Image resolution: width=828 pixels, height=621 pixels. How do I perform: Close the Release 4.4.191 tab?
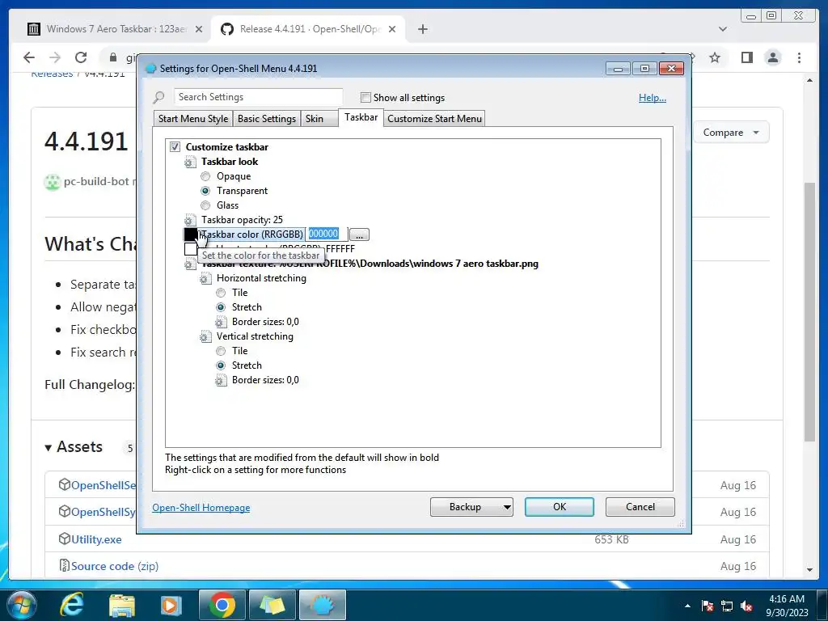tap(392, 29)
